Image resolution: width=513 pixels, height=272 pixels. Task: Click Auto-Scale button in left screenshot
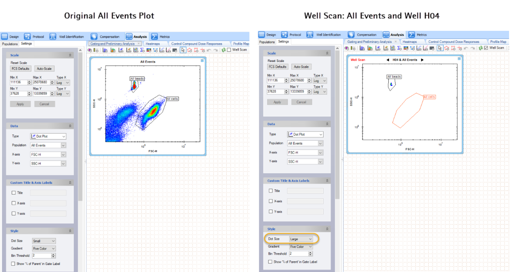point(45,69)
